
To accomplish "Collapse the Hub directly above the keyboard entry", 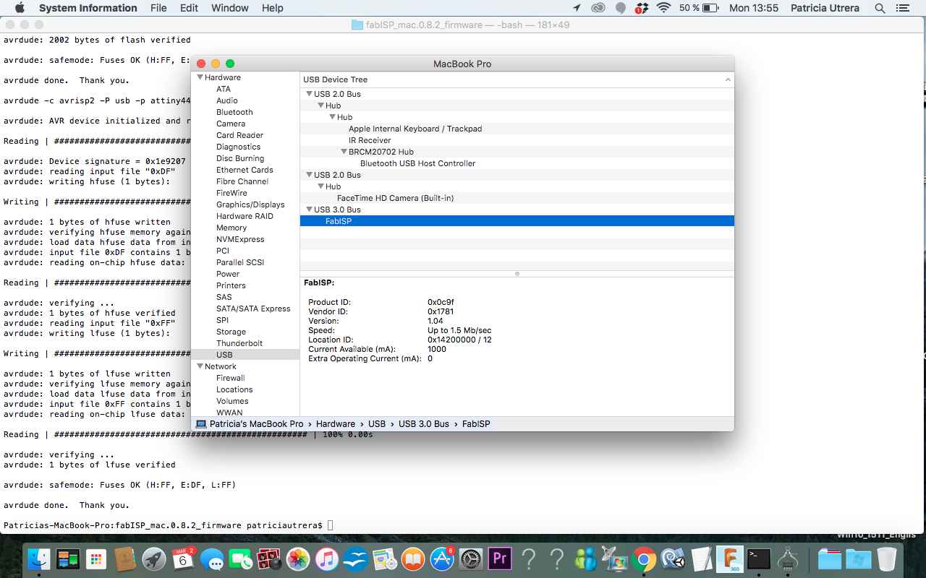I will point(332,117).
